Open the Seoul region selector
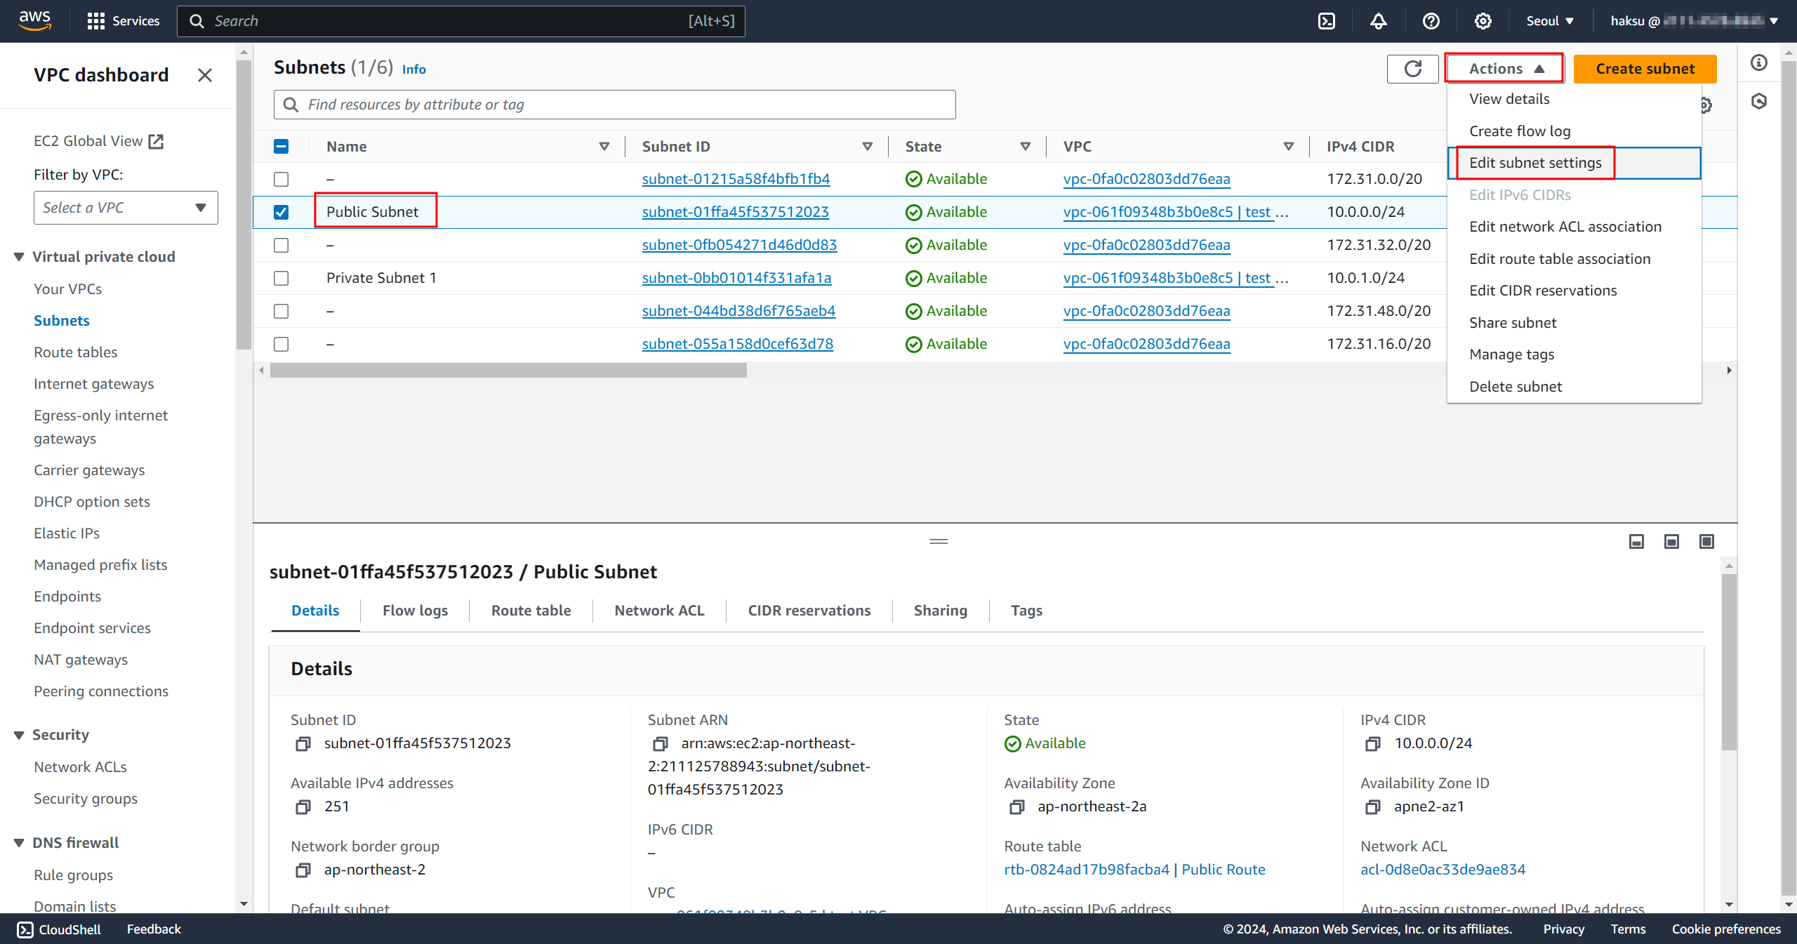The height and width of the screenshot is (944, 1797). [1549, 21]
